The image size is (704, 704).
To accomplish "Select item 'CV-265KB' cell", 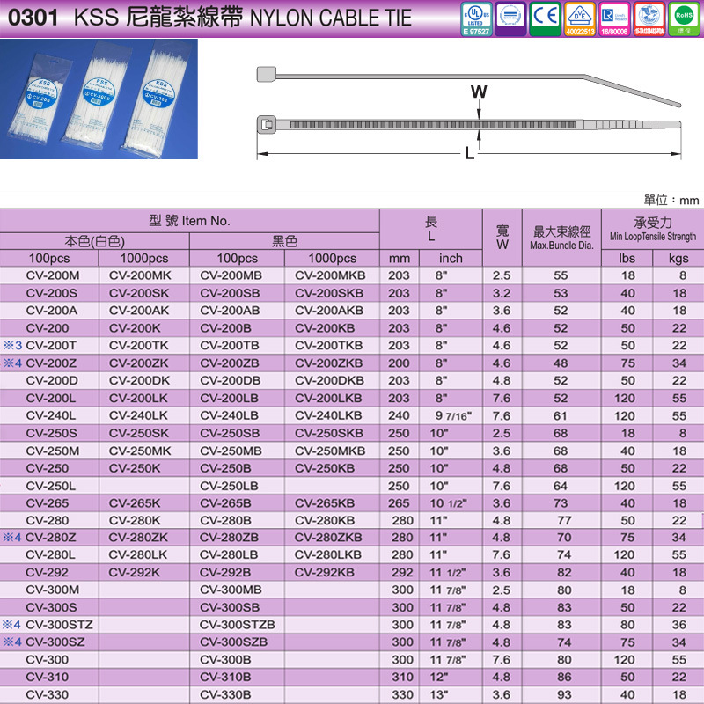I will [x=325, y=503].
